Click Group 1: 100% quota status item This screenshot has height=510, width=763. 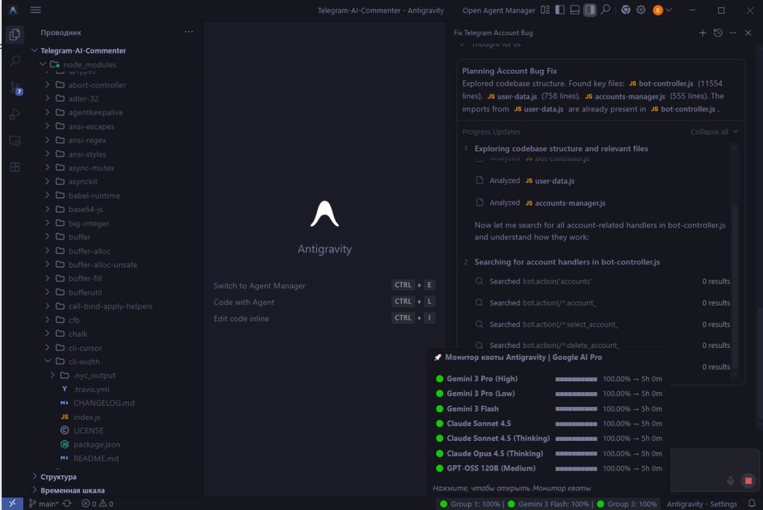pyautogui.click(x=470, y=504)
